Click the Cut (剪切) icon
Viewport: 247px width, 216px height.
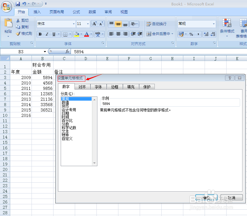pos(18,20)
